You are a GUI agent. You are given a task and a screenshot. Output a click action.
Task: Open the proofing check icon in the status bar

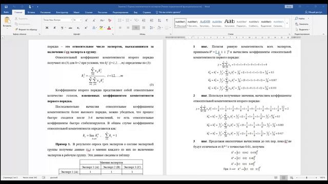pos(44,177)
